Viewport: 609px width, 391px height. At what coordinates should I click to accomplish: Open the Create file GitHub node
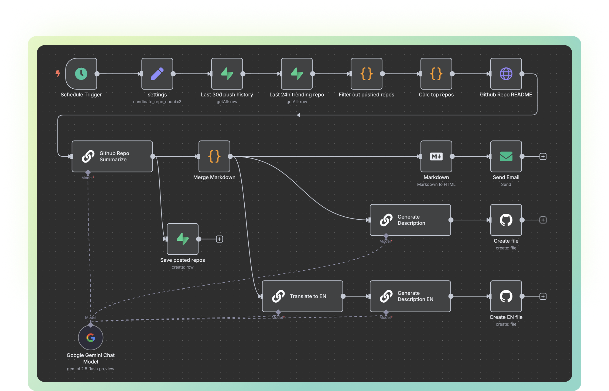[506, 220]
